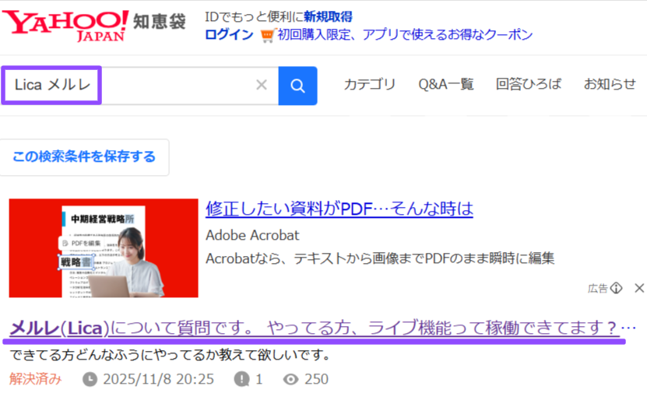Click the 250 view count
647x393 pixels.
316,379
